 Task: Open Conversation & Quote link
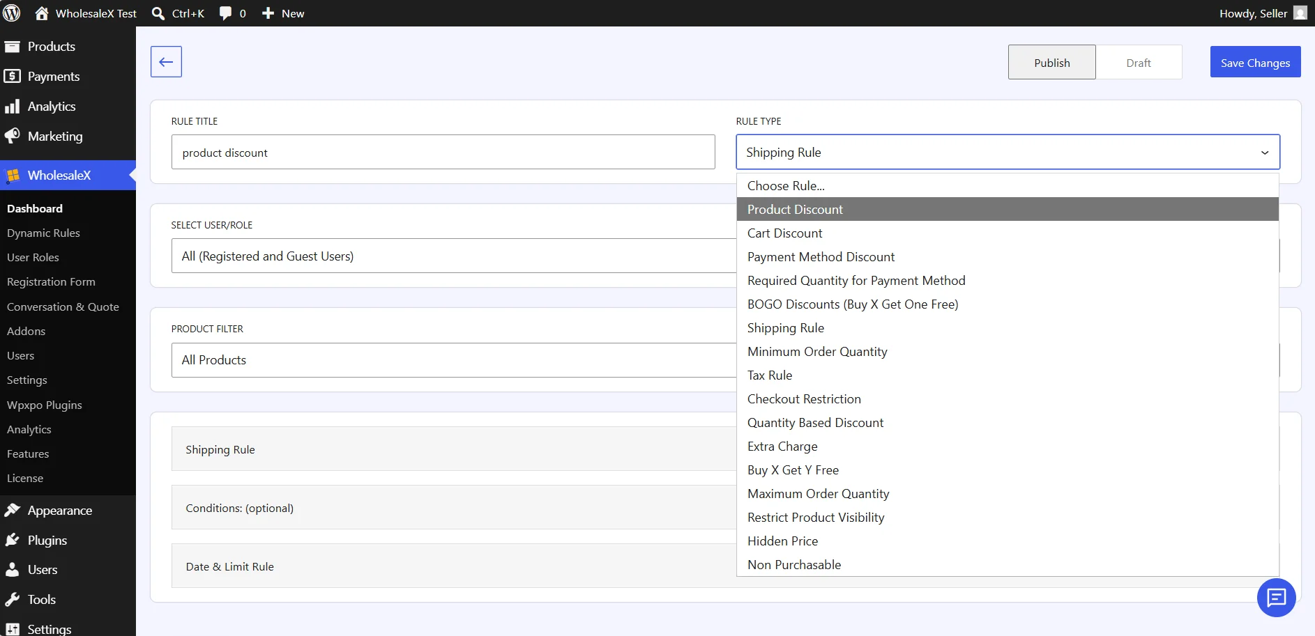point(63,307)
